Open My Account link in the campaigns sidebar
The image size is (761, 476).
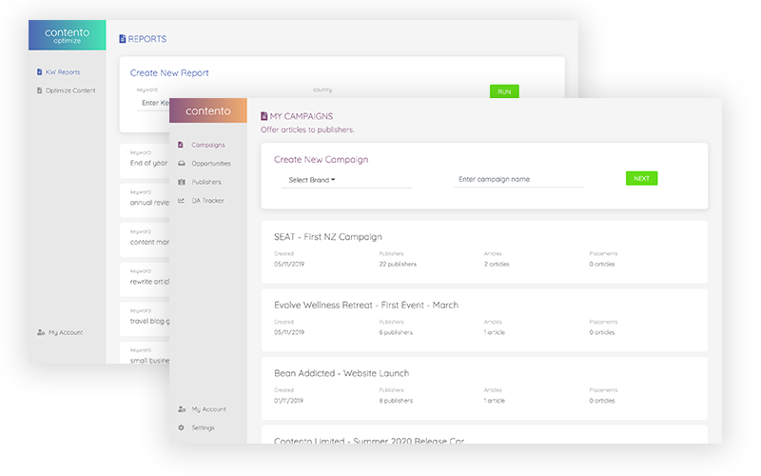(208, 409)
